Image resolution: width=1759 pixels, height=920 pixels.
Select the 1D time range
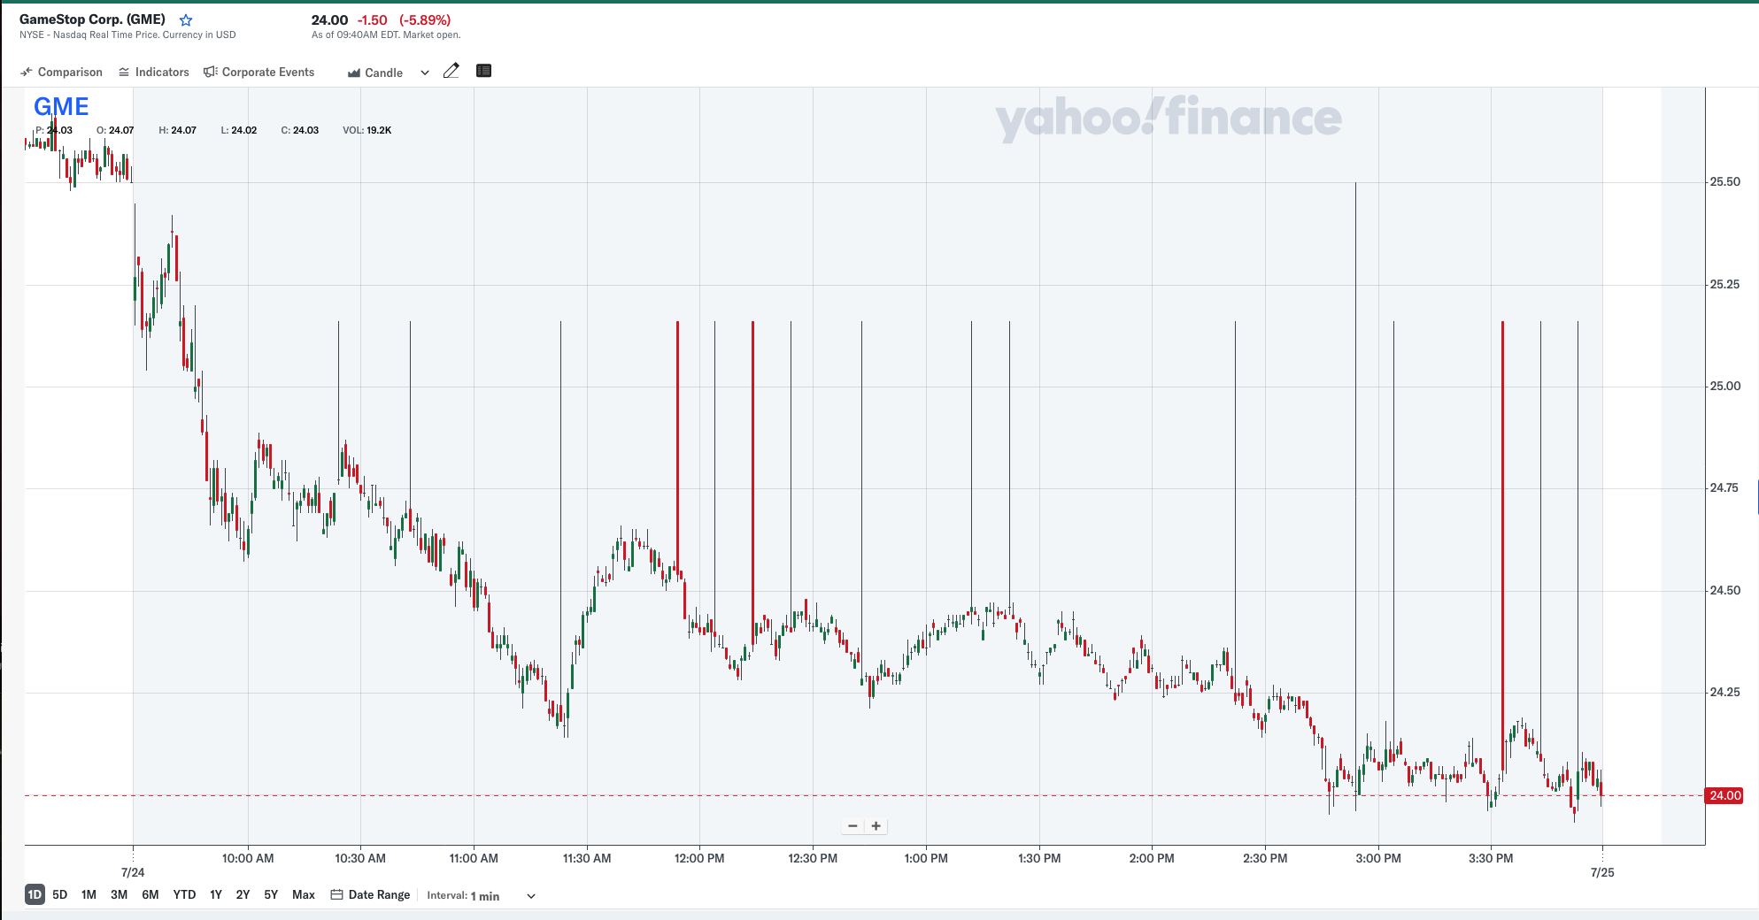tap(35, 895)
